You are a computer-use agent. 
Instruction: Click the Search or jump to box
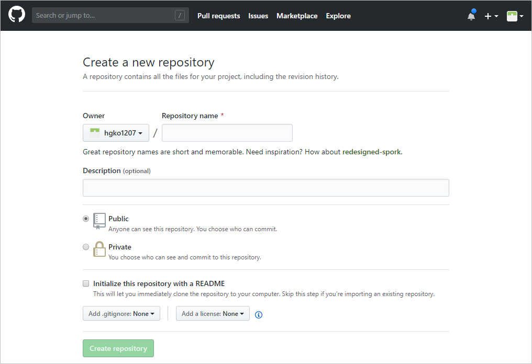click(110, 15)
